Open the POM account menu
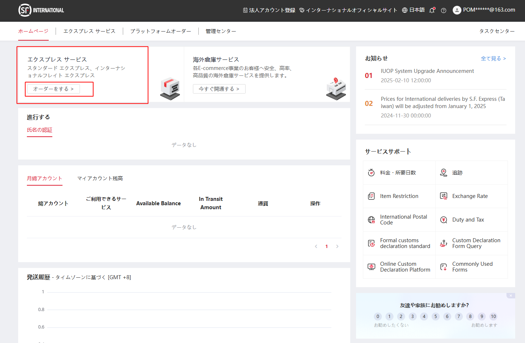The height and width of the screenshot is (343, 525). 484,10
